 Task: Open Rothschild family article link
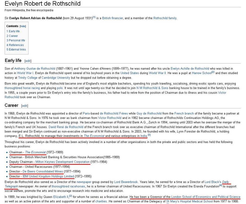165,18
